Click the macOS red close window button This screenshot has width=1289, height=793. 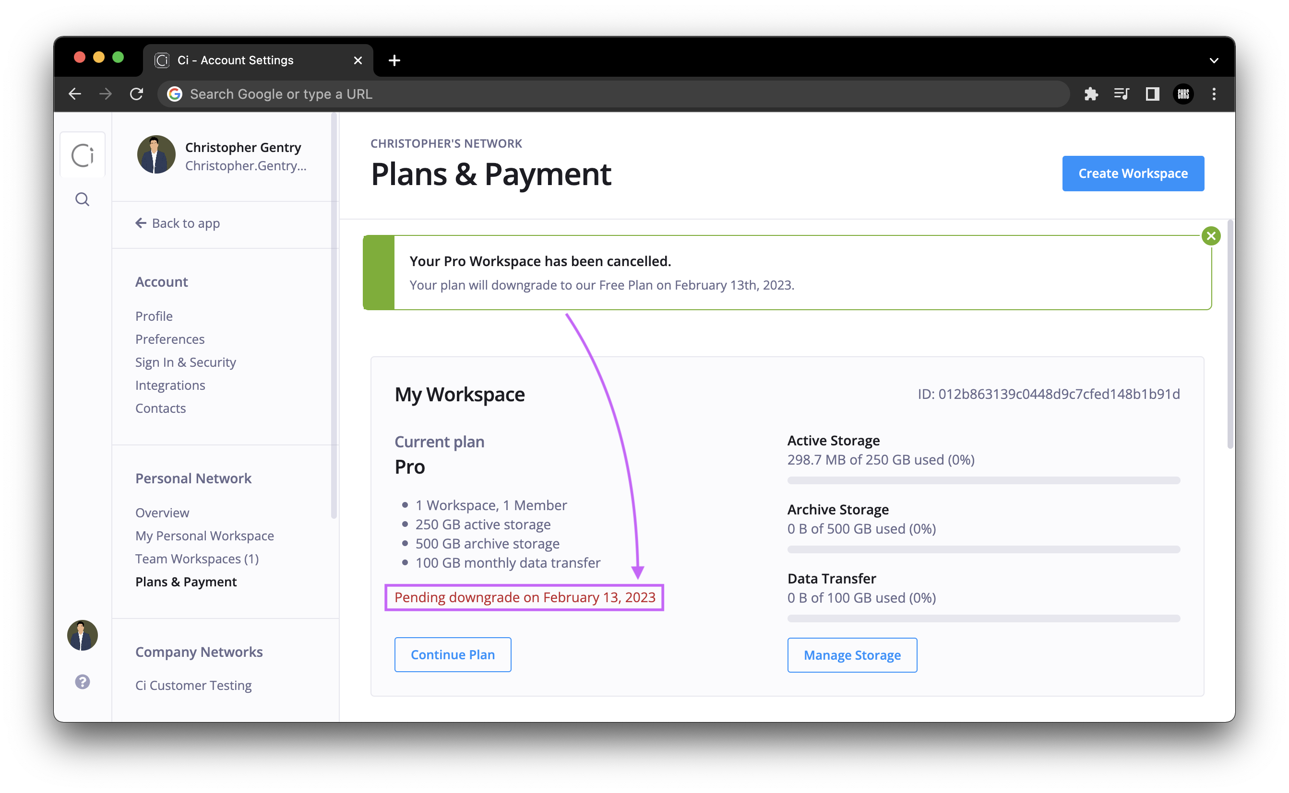80,57
